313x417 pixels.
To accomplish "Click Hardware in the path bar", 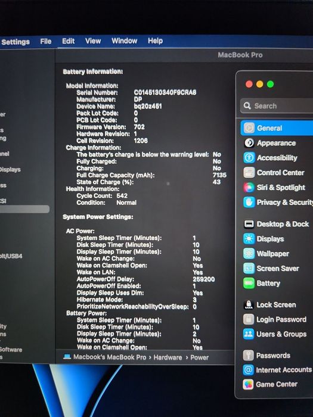I will click(168, 357).
